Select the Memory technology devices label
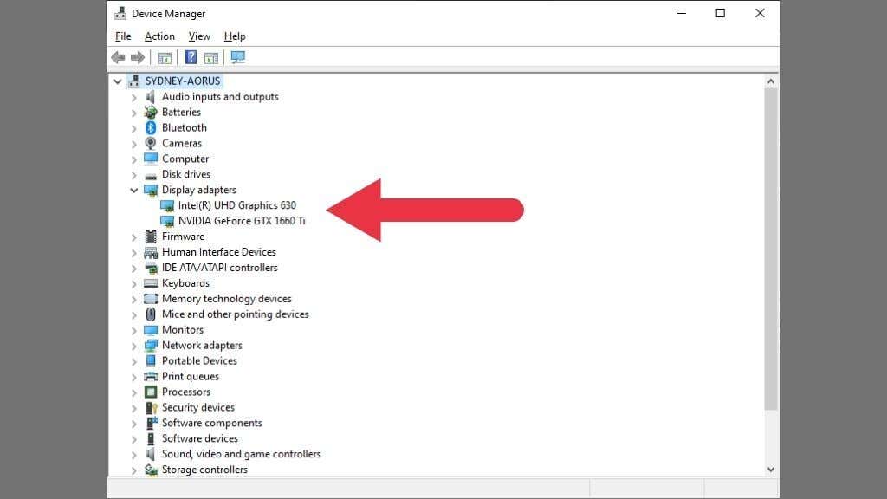 226,299
